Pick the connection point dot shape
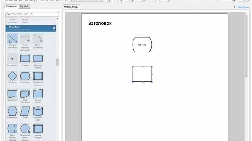The width and height of the screenshot is (252, 141). 12,58
